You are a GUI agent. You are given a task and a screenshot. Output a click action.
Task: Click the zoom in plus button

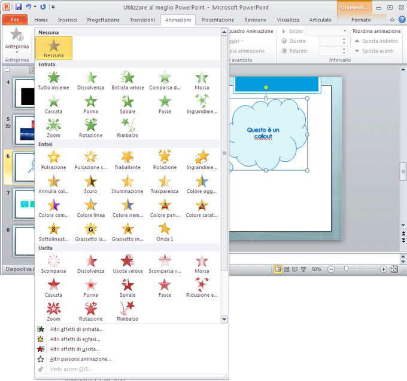[x=384, y=269]
